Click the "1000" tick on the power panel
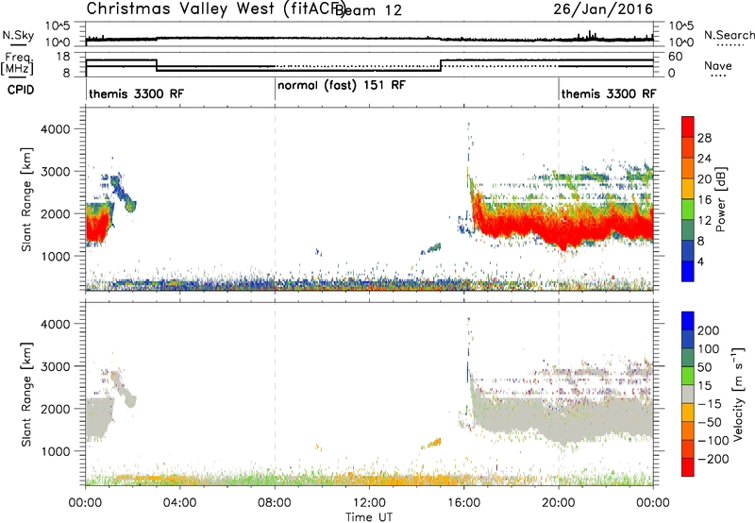This screenshot has width=755, height=523. [x=55, y=256]
